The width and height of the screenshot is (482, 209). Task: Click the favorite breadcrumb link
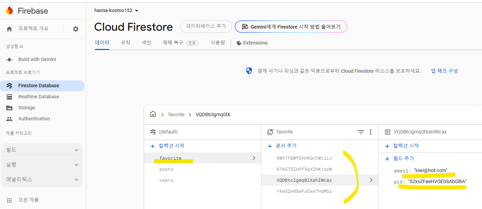tap(176, 115)
